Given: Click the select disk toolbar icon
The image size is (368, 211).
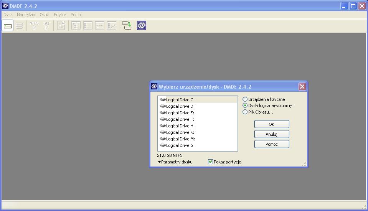Looking at the screenshot, I should pos(8,26).
